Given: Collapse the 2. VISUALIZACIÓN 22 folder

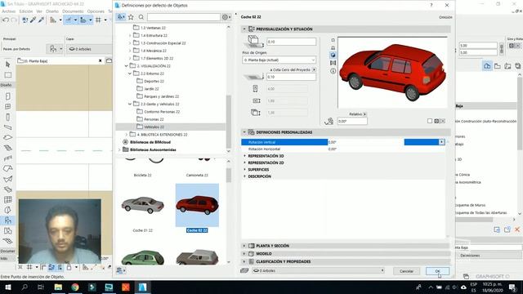Looking at the screenshot, I should coord(127,66).
